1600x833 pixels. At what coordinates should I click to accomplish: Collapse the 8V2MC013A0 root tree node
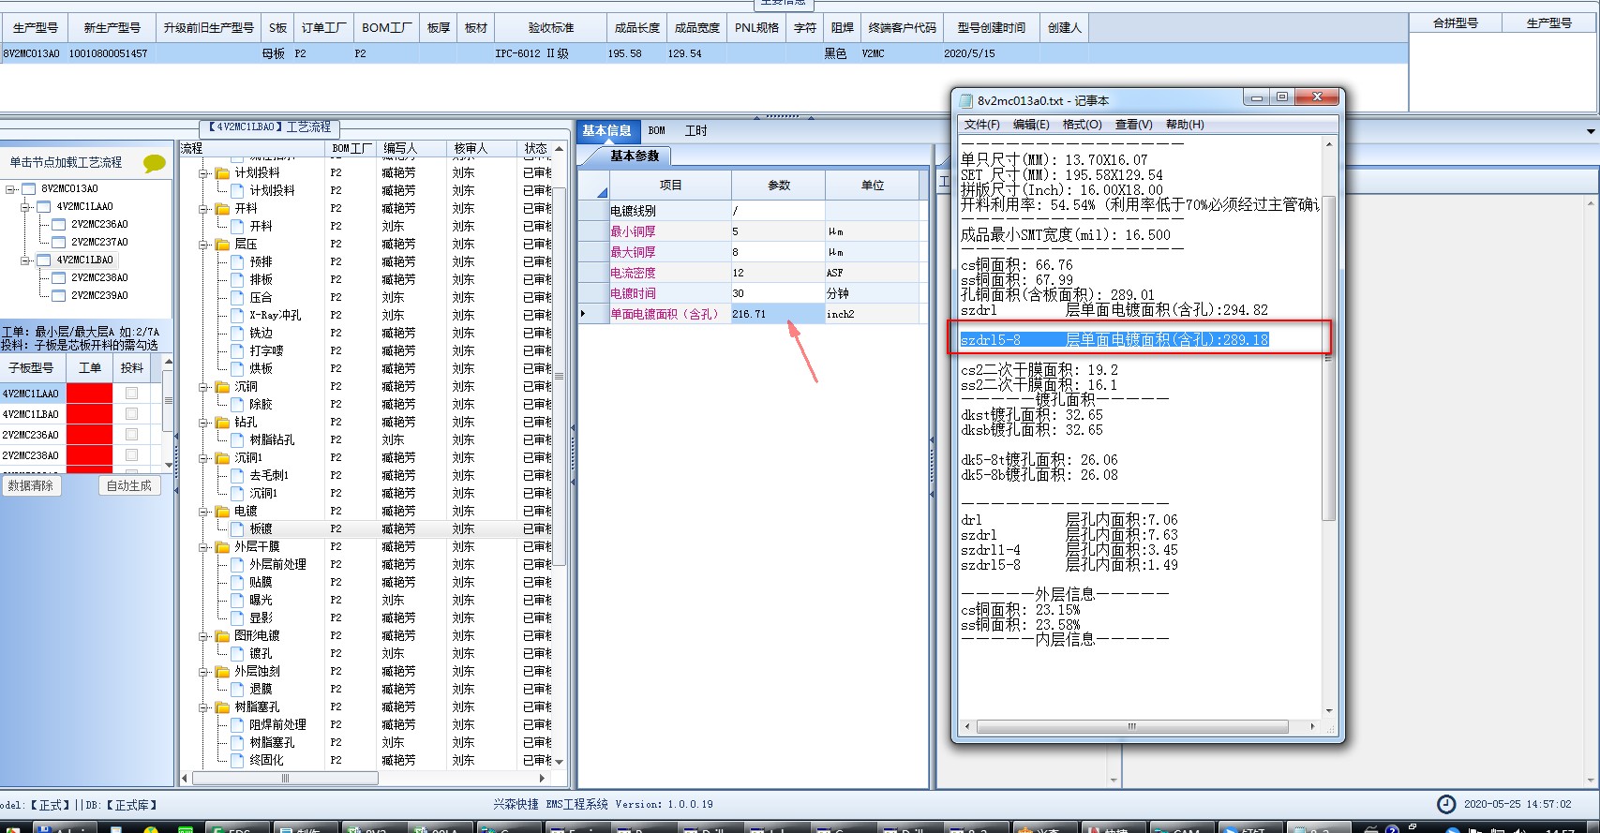point(10,189)
